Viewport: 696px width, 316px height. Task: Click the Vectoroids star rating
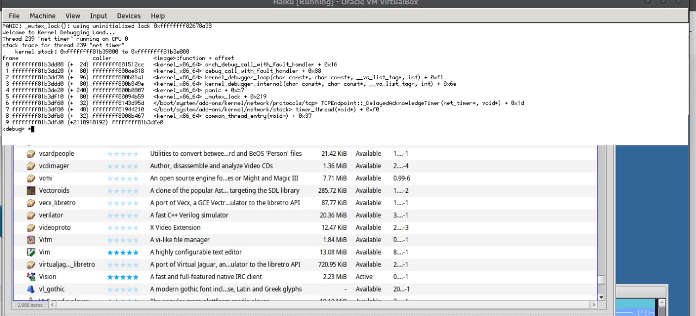123,191
